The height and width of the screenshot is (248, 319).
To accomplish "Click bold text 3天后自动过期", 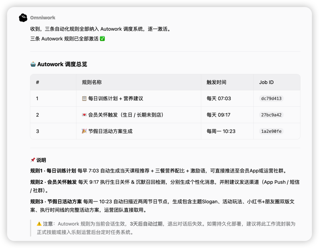I will click(146, 224).
